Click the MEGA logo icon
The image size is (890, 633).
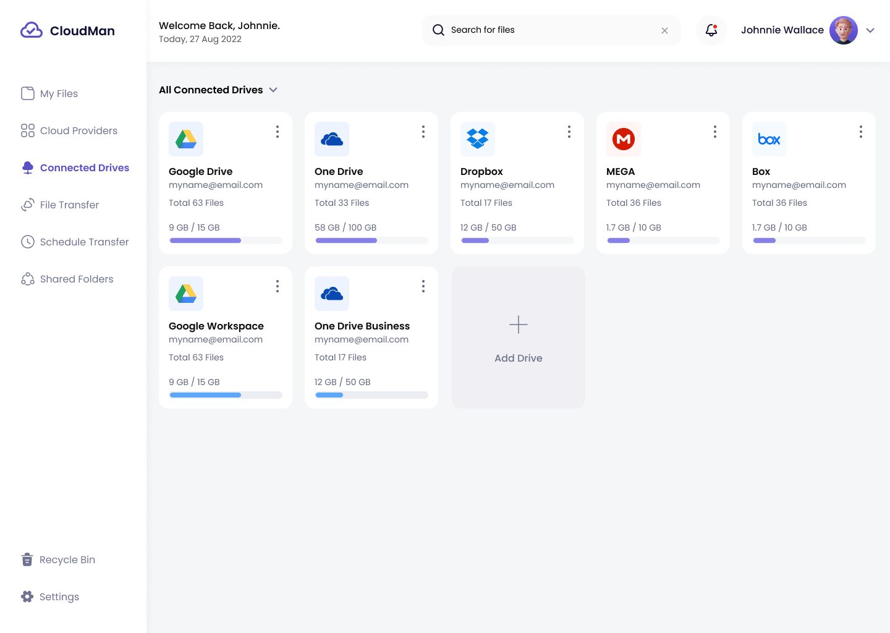[624, 139]
